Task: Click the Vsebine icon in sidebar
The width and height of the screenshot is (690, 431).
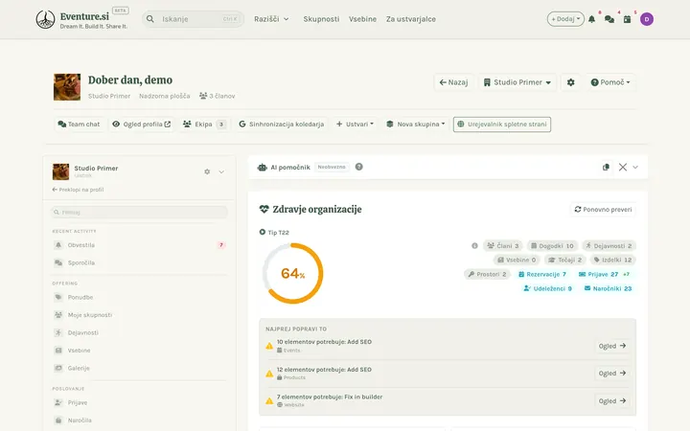Action: pyautogui.click(x=58, y=351)
